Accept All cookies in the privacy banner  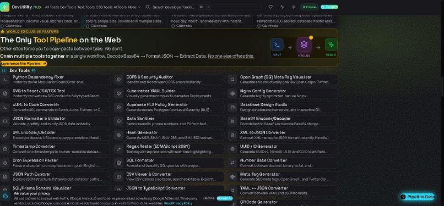(225, 198)
